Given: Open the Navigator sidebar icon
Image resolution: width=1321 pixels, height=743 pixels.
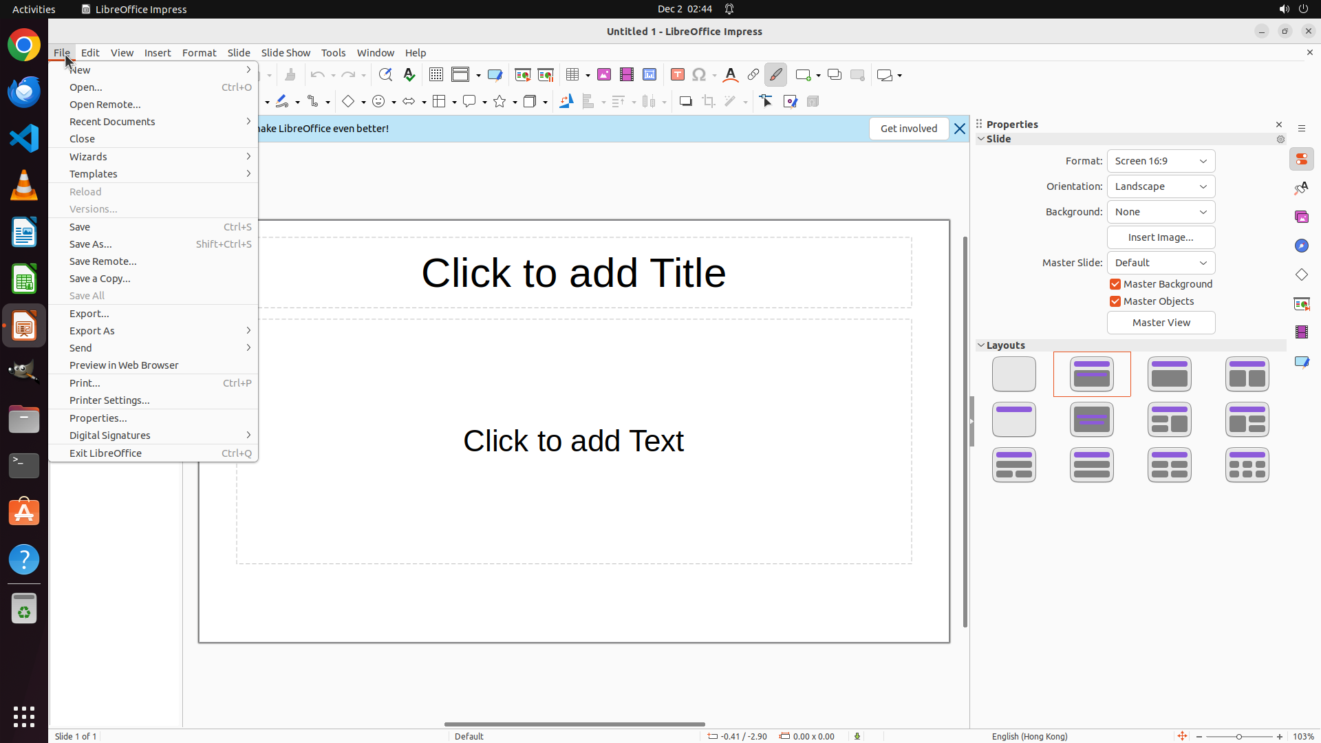Looking at the screenshot, I should tap(1302, 246).
